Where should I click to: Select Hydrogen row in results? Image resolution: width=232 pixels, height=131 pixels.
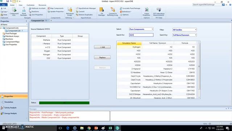pyautogui.click(x=157, y=47)
